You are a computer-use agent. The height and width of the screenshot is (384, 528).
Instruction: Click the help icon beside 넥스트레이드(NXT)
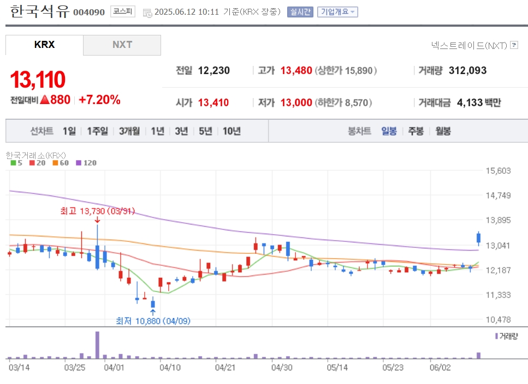pos(514,45)
